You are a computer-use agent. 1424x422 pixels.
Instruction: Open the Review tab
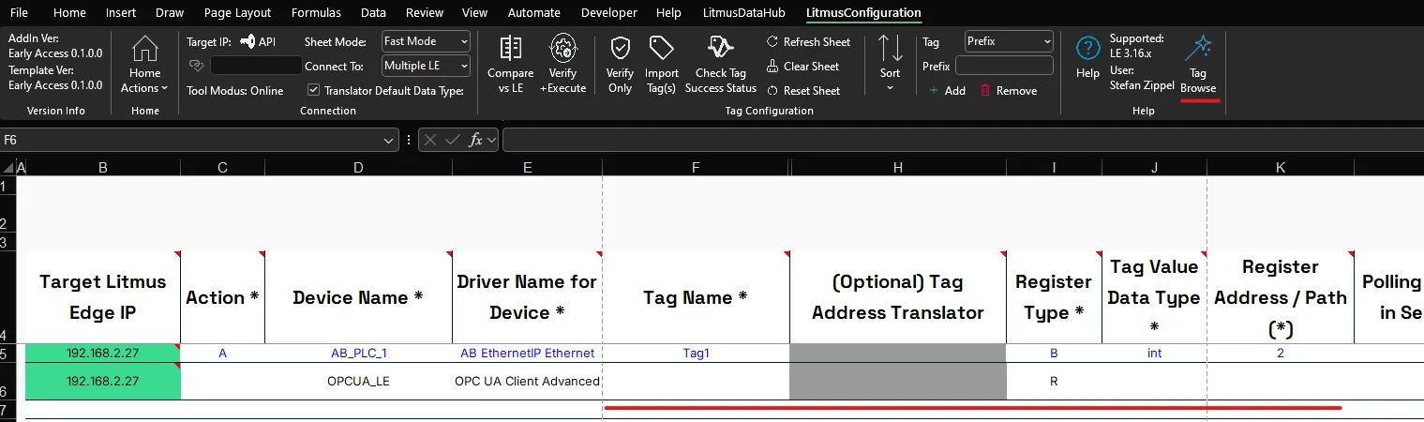tap(425, 13)
